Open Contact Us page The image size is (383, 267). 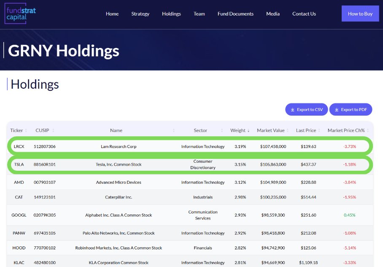[x=304, y=14]
